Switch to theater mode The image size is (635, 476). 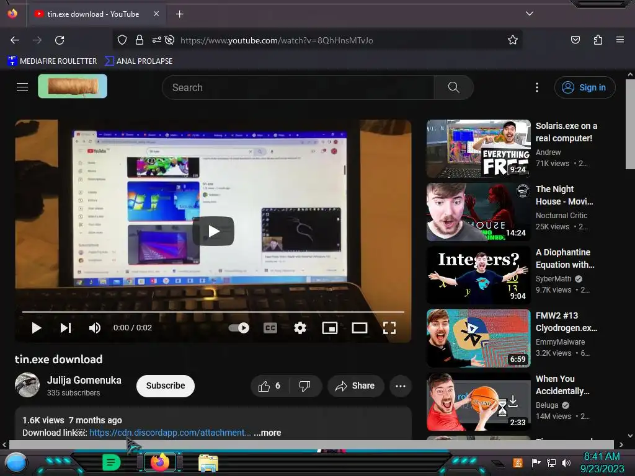(360, 328)
